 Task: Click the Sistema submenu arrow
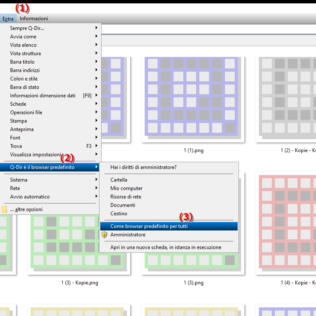pyautogui.click(x=96, y=179)
